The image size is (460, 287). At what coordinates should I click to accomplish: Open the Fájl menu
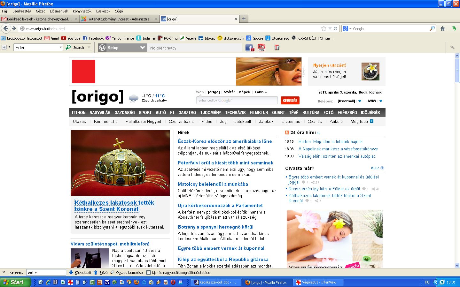point(5,11)
